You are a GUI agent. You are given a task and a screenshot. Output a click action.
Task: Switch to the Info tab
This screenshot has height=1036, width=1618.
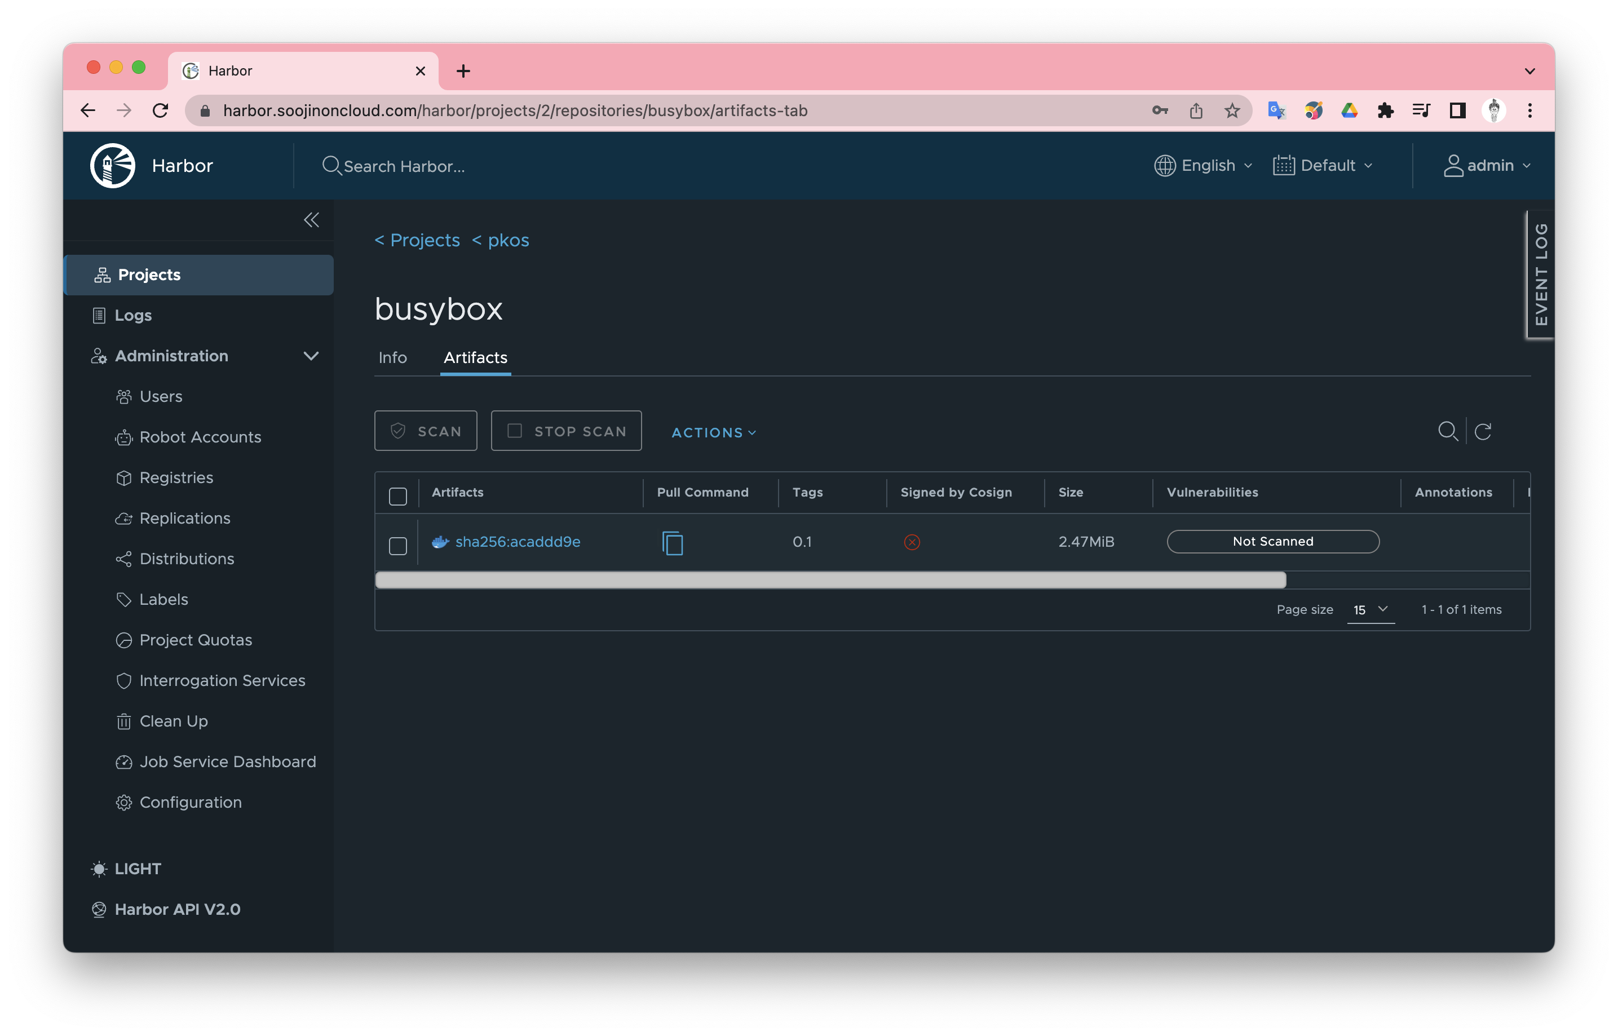click(x=392, y=357)
